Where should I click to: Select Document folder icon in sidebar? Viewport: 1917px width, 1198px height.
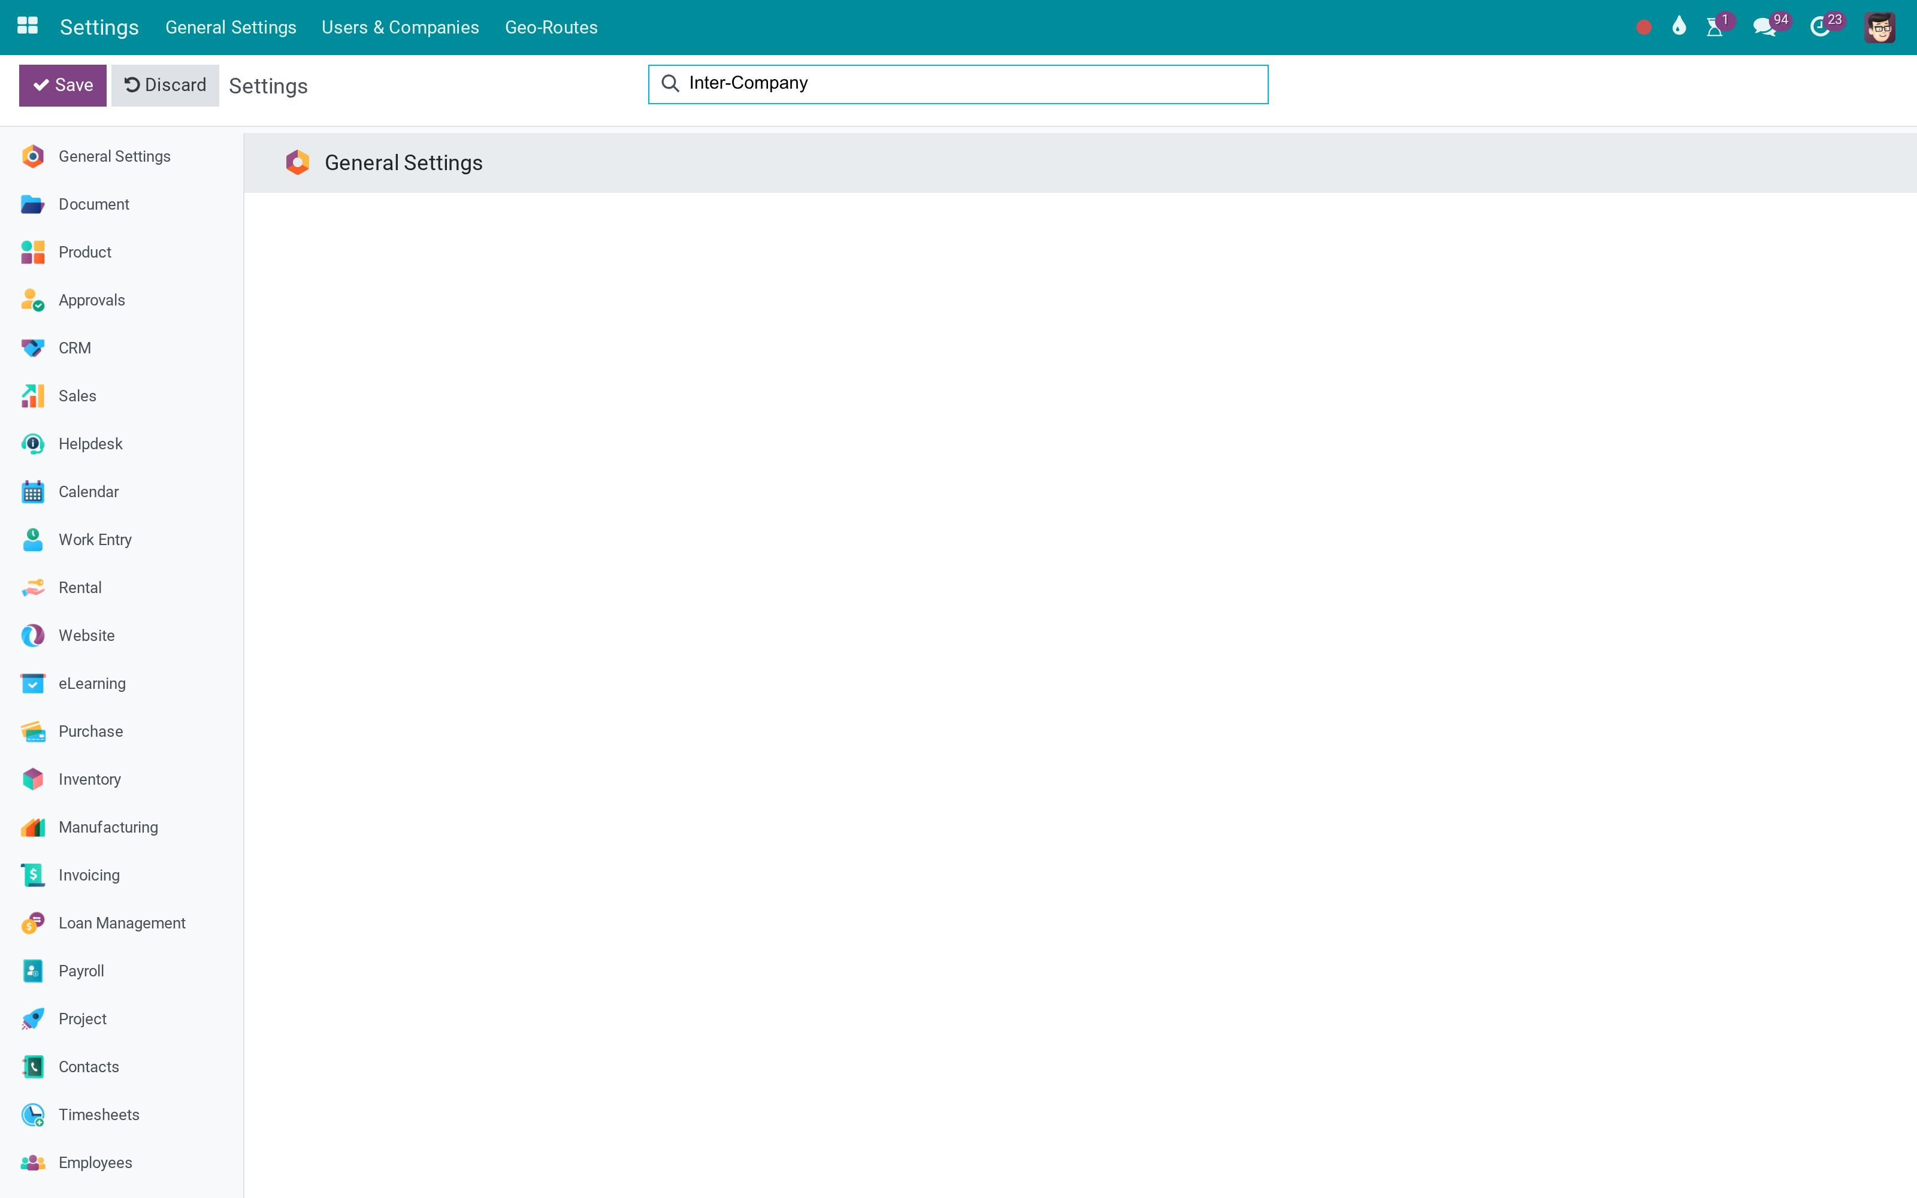(32, 204)
